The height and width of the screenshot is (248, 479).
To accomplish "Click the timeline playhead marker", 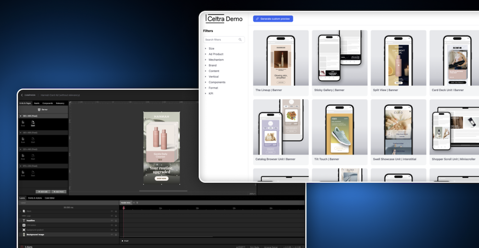I will [123, 208].
